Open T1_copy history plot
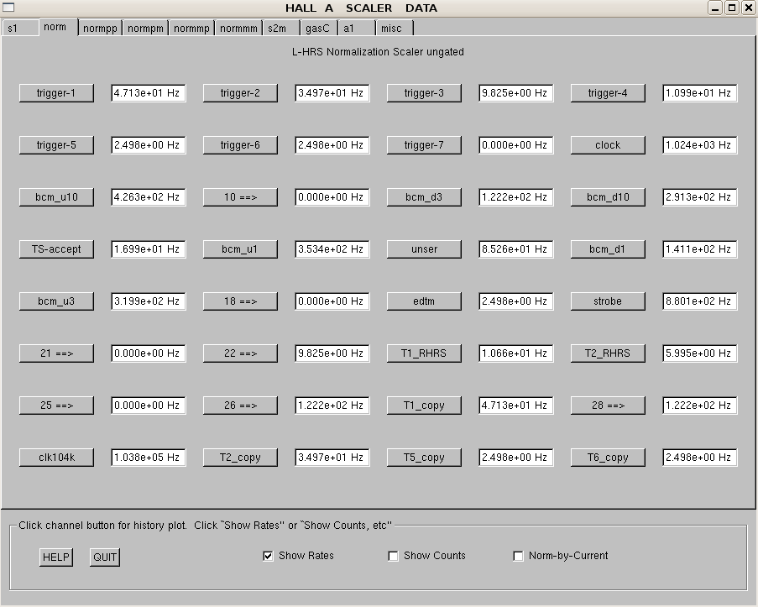Screen dimensions: 758x607 click(x=424, y=406)
